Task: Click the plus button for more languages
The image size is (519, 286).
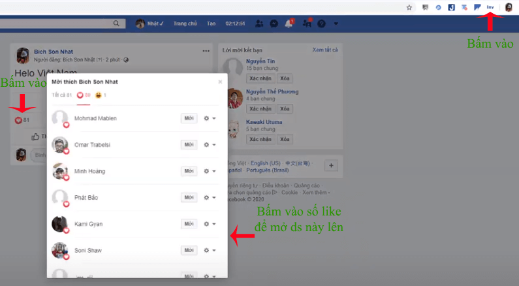Action: coord(331,165)
